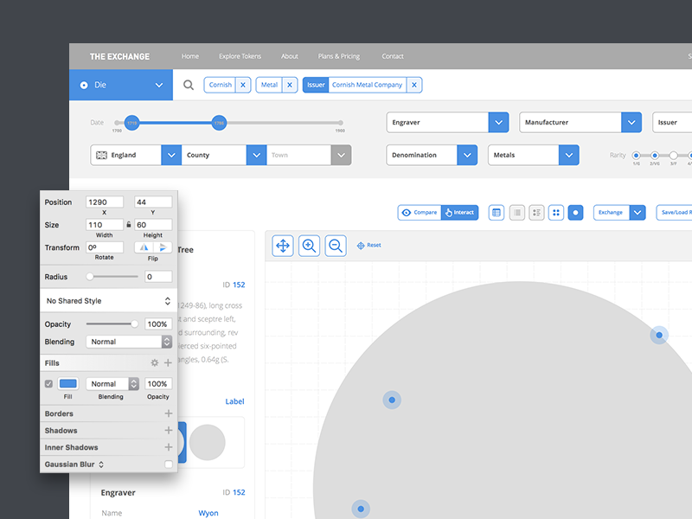Click the left date slider handle
692x519 pixels.
point(131,123)
